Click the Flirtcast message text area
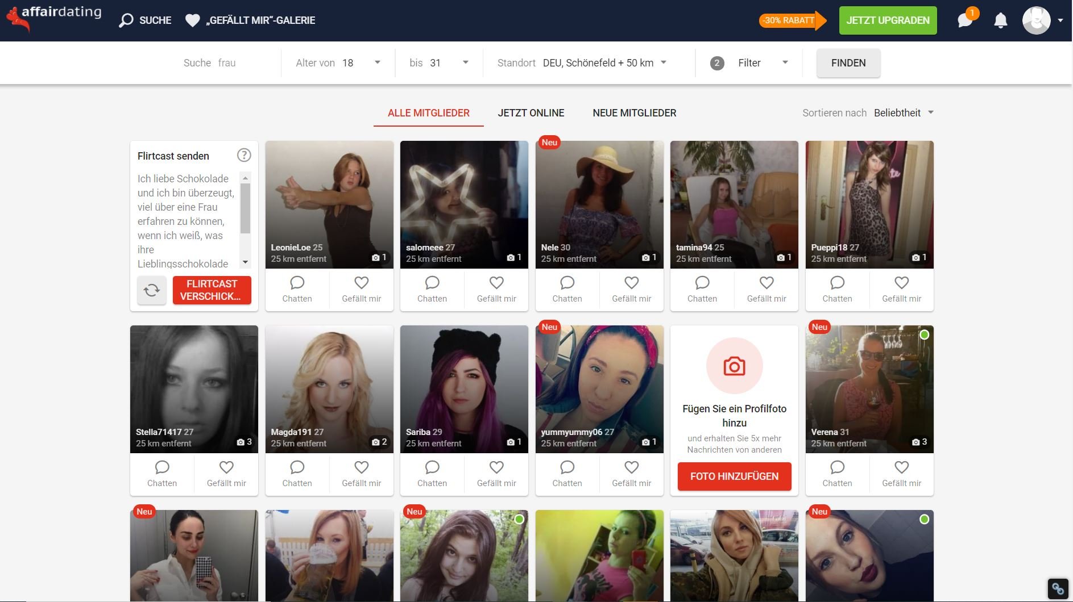 (x=188, y=220)
